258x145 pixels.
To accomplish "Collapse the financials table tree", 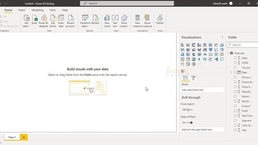I will pyautogui.click(x=228, y=53).
